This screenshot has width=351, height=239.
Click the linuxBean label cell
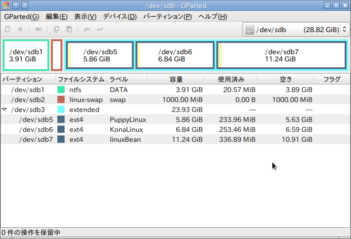pos(125,139)
